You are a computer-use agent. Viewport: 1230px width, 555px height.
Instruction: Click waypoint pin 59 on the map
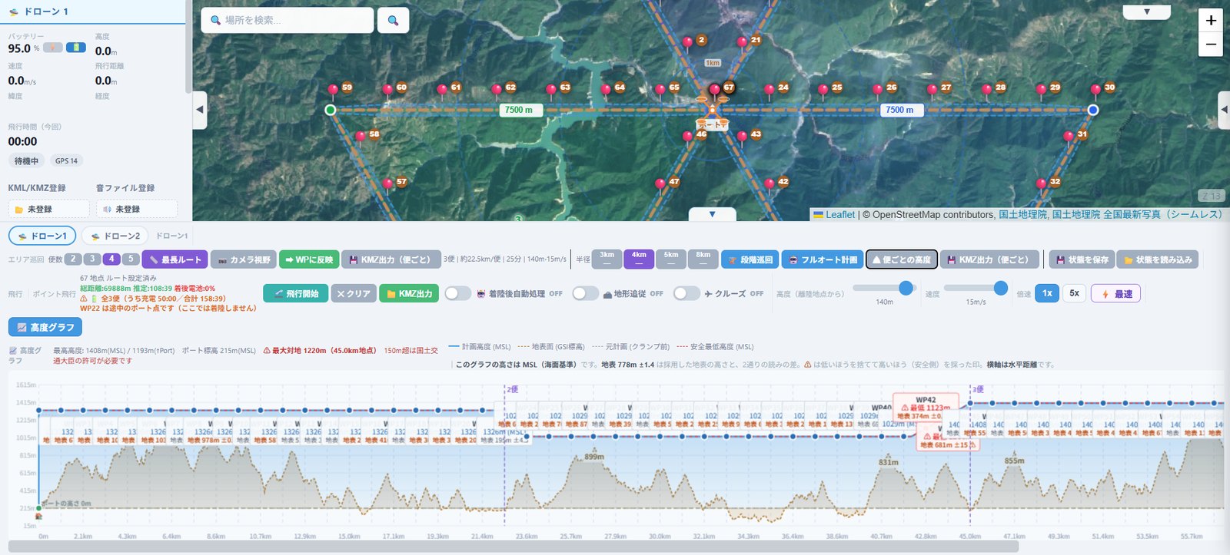tap(333, 91)
